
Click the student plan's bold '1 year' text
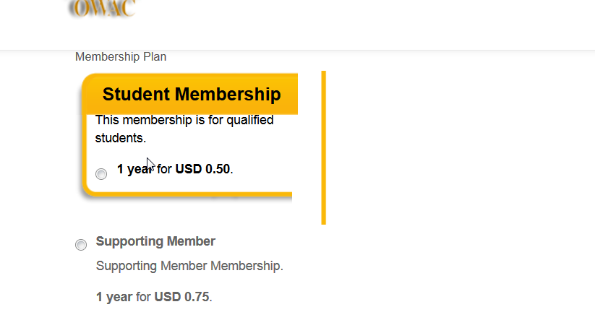pos(134,169)
